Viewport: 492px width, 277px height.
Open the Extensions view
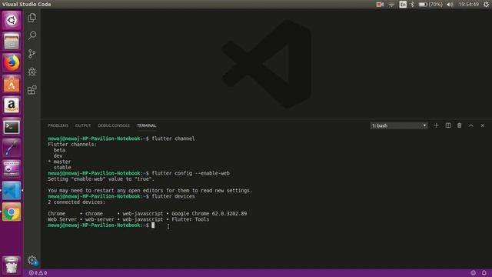(32, 90)
